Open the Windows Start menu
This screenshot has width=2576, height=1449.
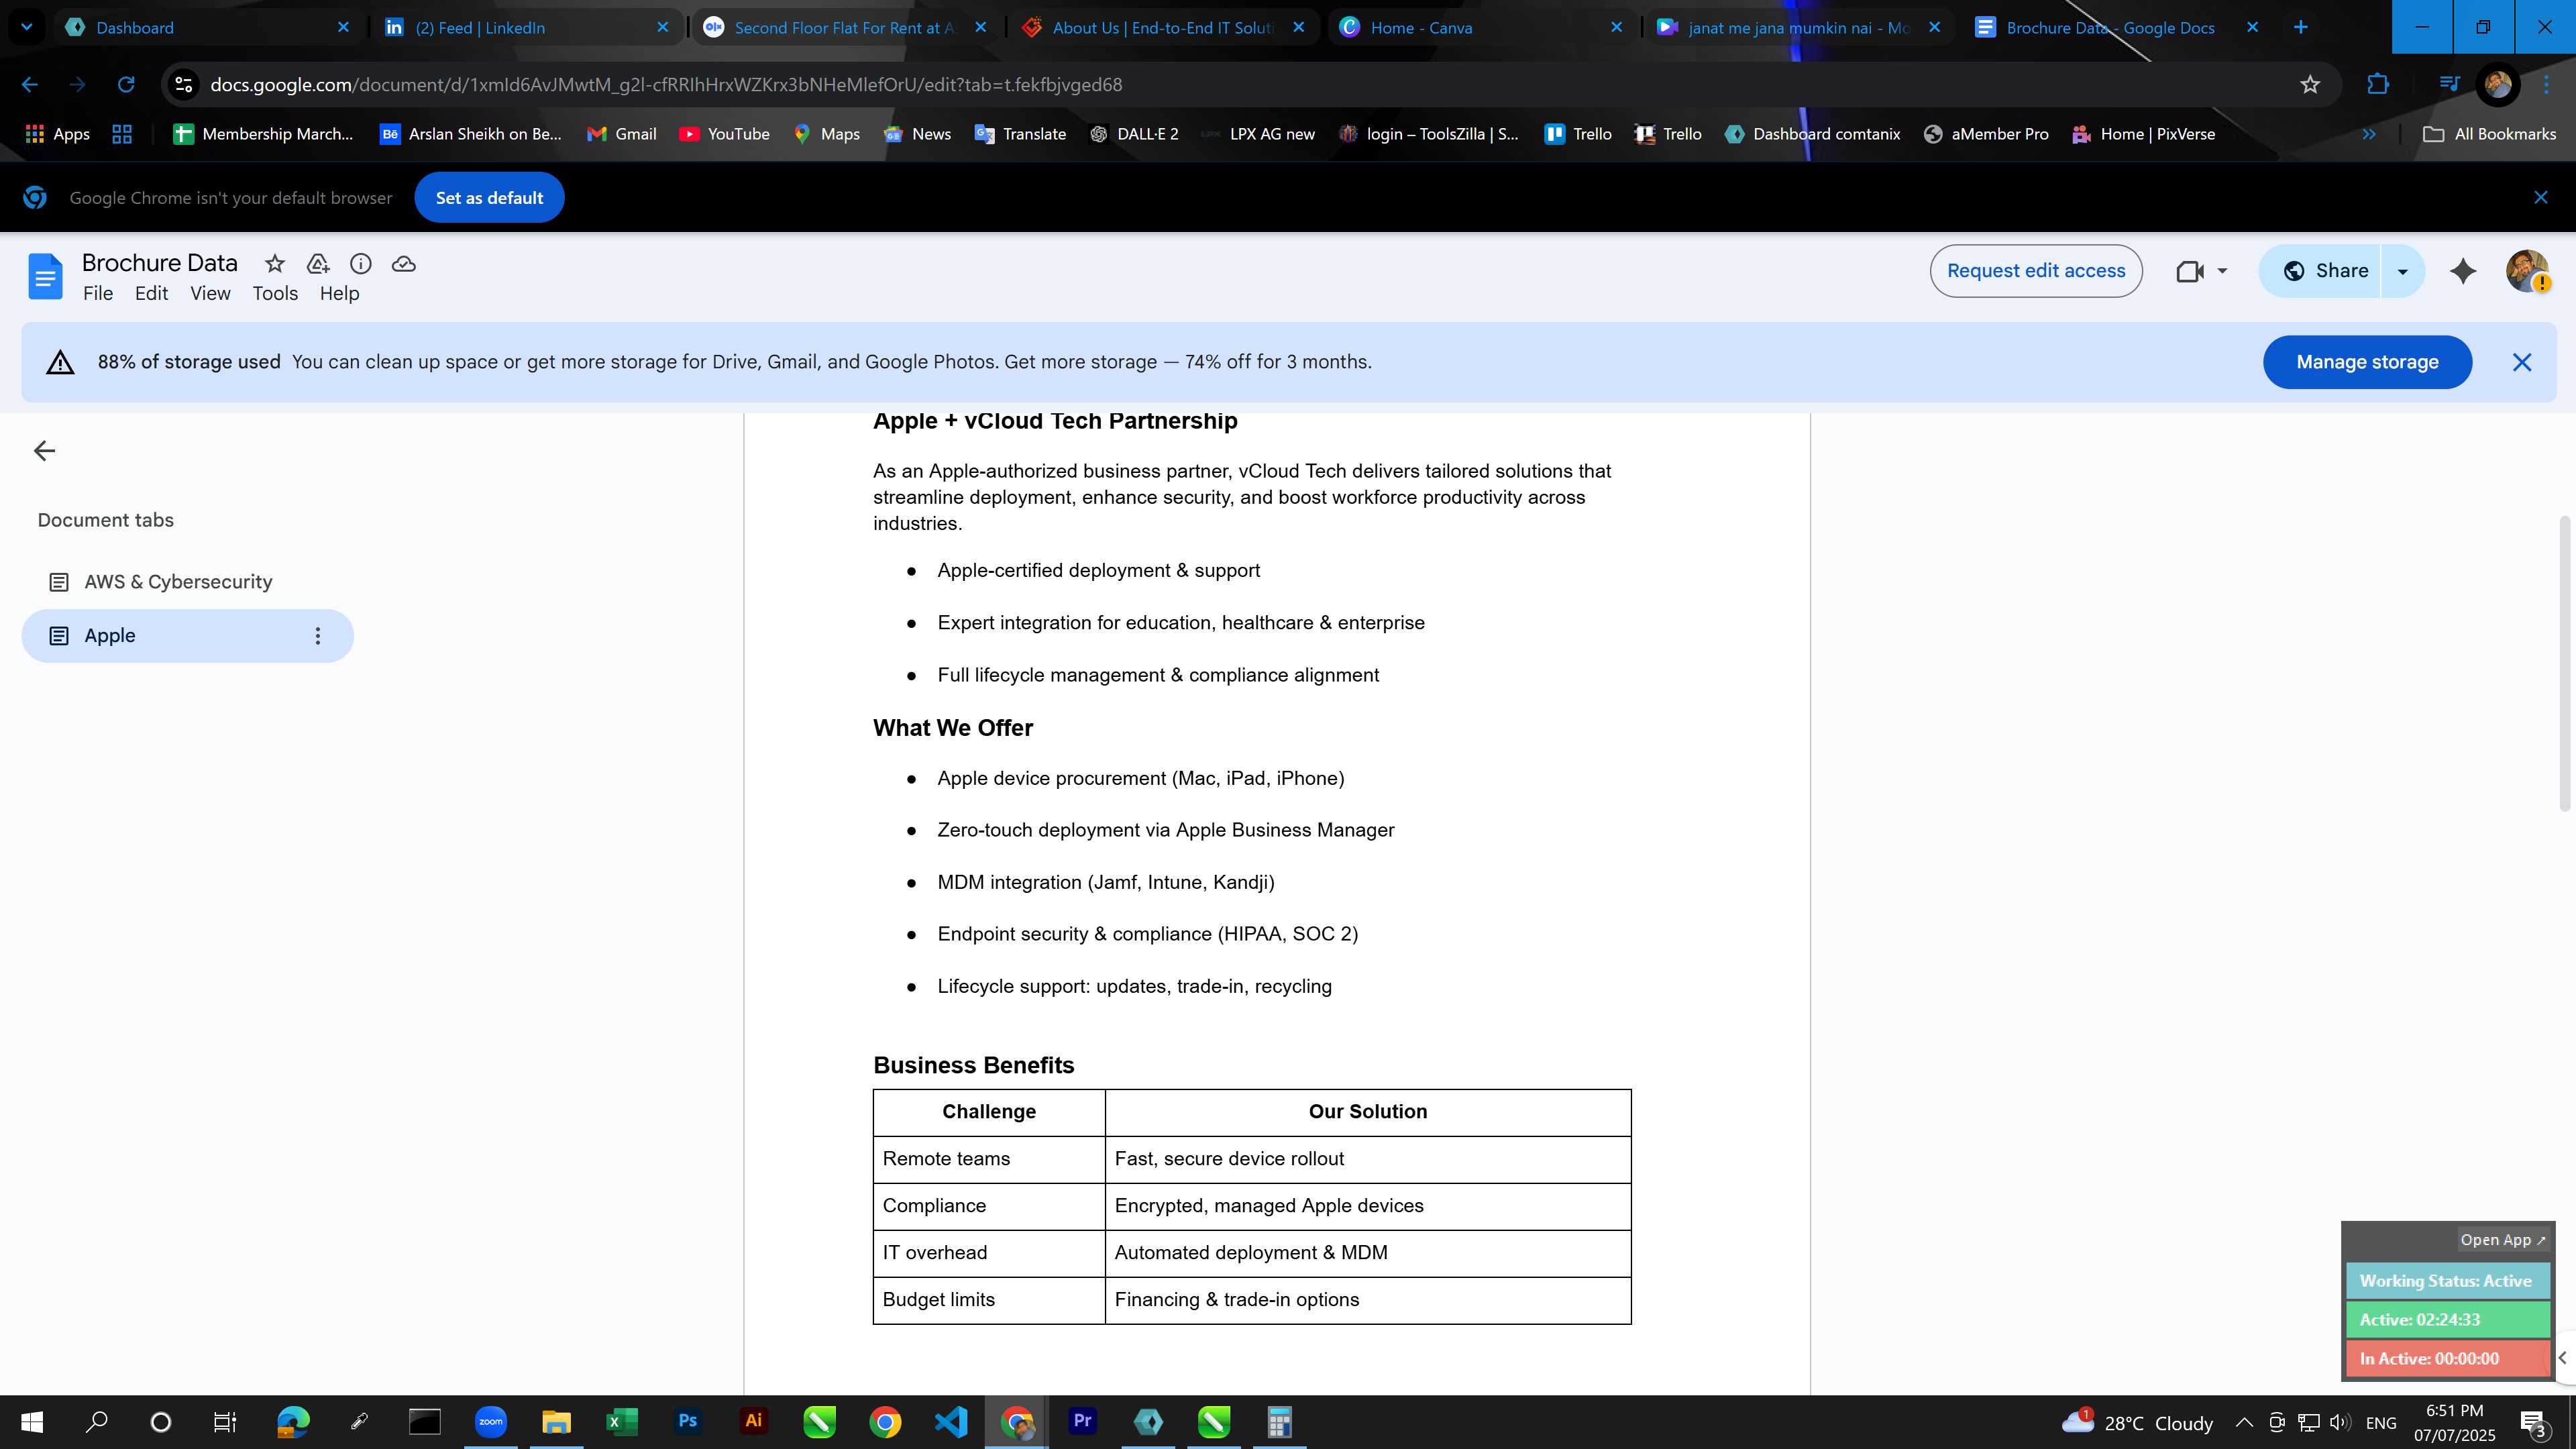[x=32, y=1422]
